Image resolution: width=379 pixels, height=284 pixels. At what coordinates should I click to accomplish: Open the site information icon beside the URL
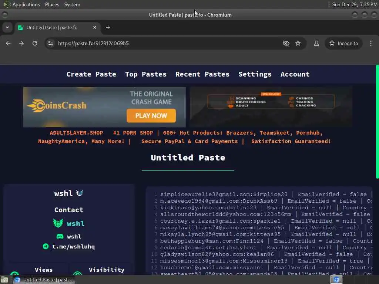50,43
